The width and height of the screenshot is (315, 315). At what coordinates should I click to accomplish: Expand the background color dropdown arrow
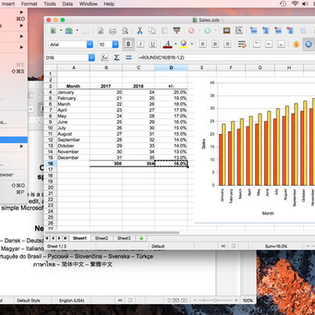(192, 44)
